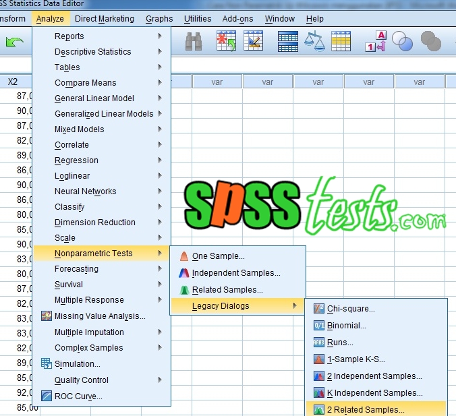Click the Use Variable Sets blue circles icon

402,41
